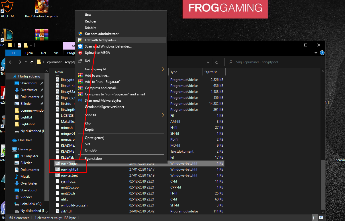Switch to Vis ribbon tab
This screenshot has height=221, width=345.
point(56,53)
